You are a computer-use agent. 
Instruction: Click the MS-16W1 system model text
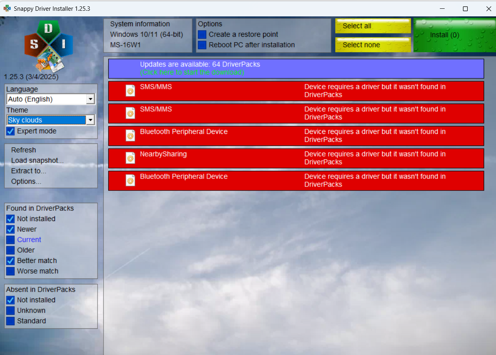pos(125,45)
